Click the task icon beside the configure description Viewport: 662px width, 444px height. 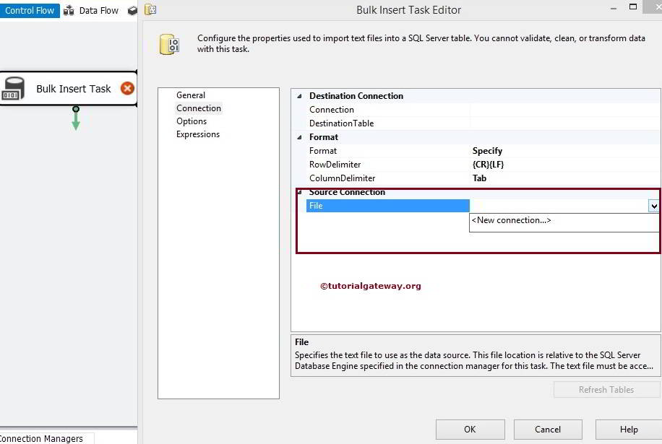point(168,44)
